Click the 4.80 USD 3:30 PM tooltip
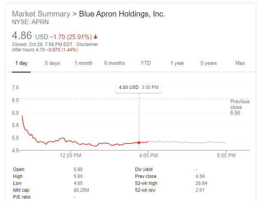The width and height of the screenshot is (270, 204). (138, 87)
